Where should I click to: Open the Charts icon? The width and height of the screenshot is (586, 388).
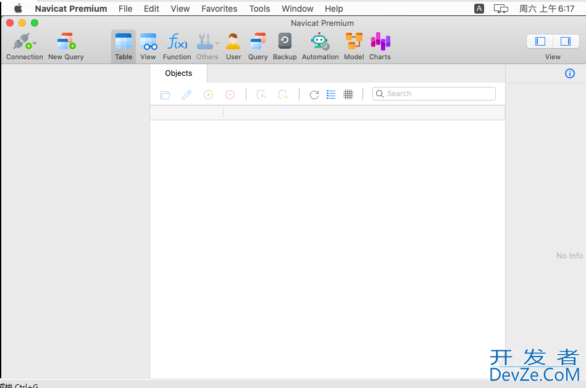(380, 41)
